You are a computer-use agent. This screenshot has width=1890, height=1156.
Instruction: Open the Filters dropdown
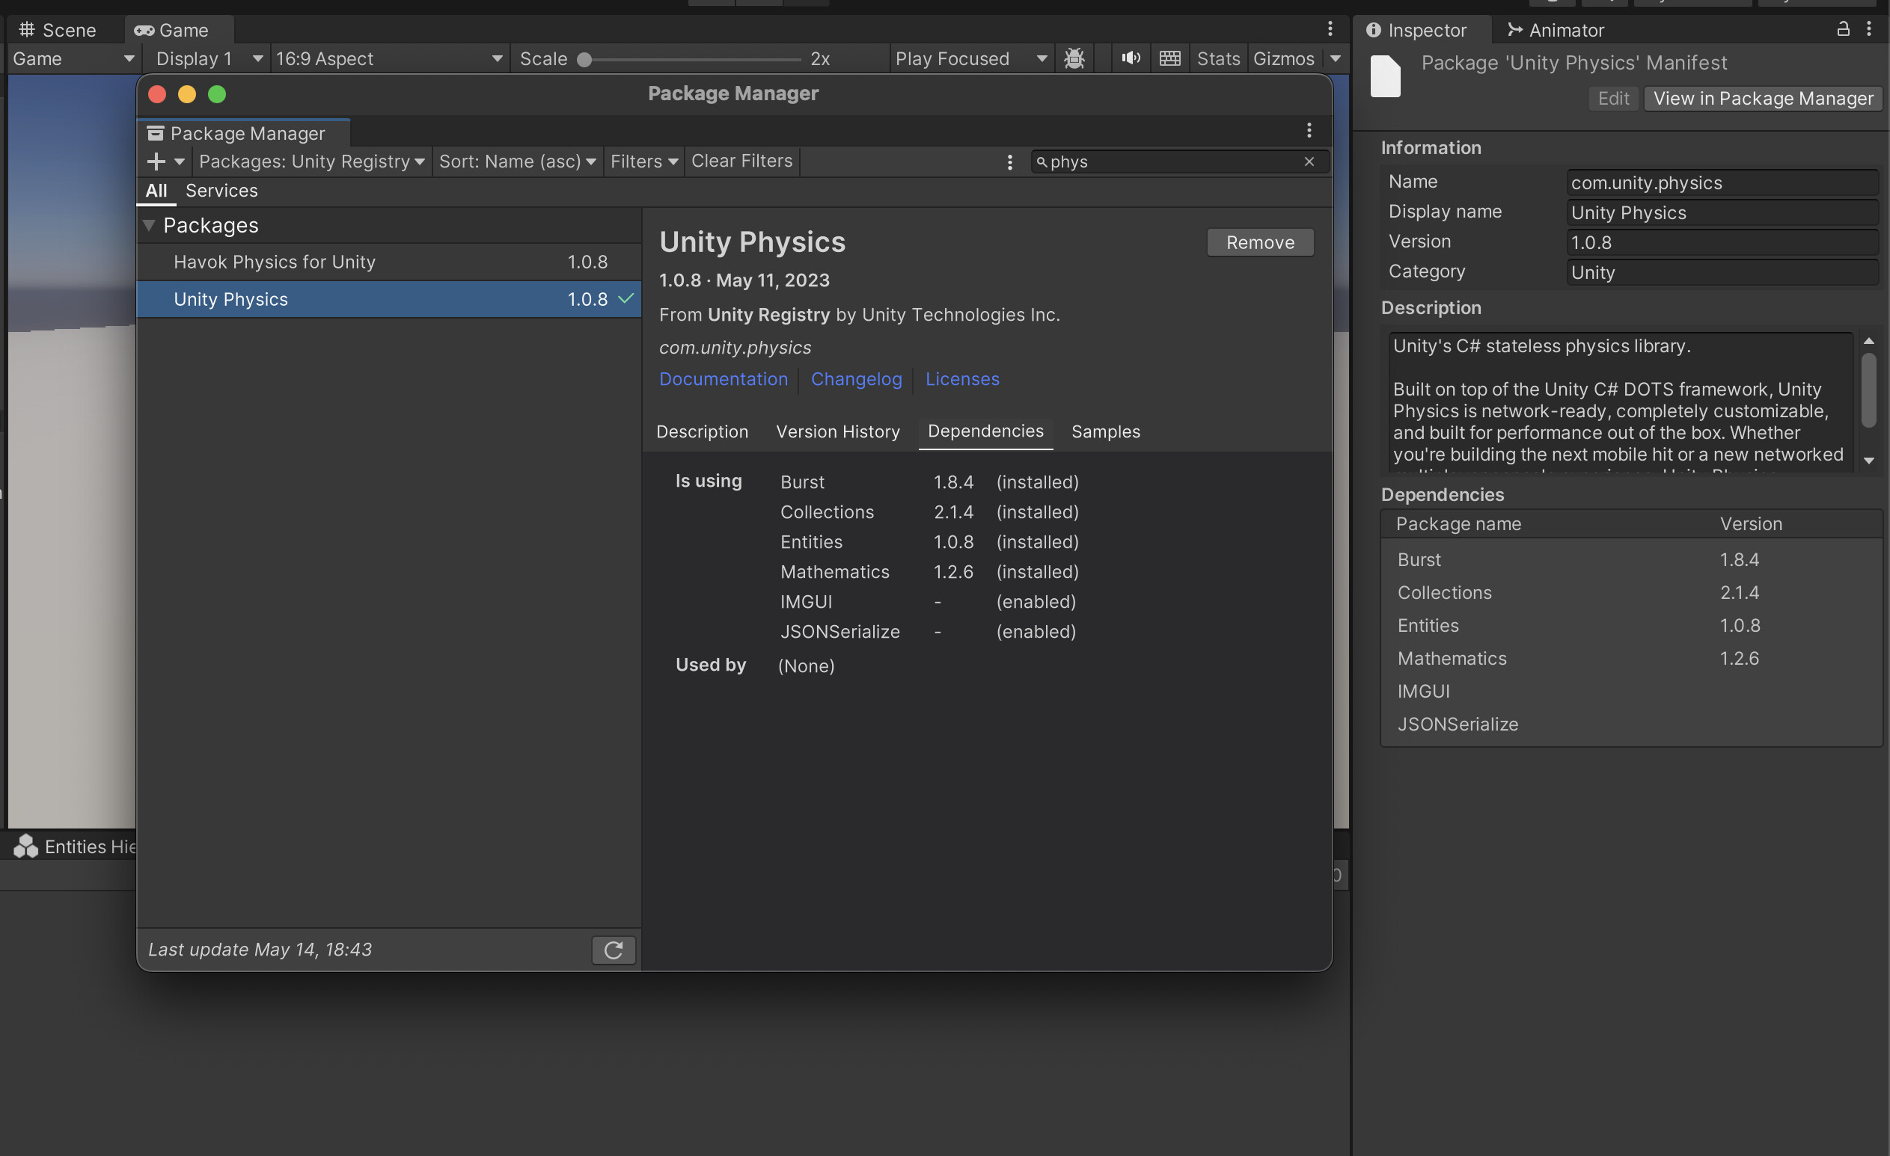point(644,162)
